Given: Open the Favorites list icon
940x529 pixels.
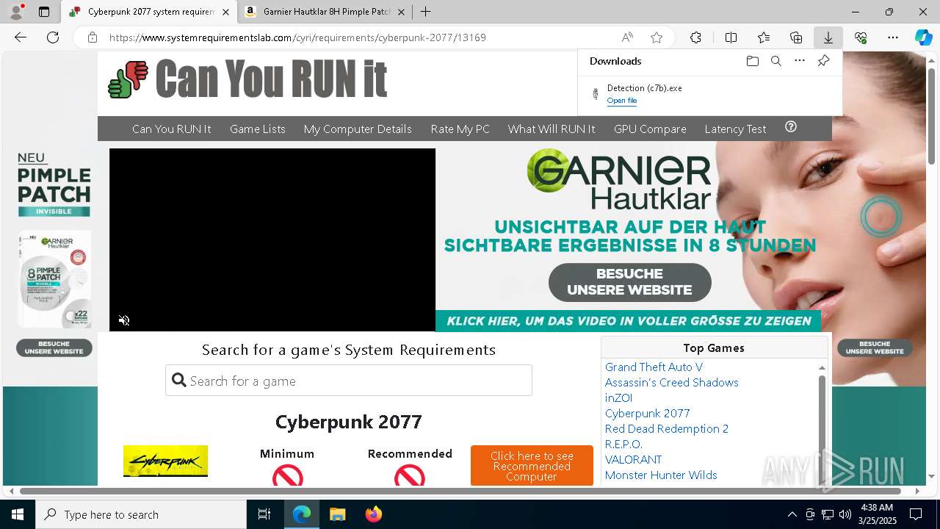Looking at the screenshot, I should click(x=764, y=37).
